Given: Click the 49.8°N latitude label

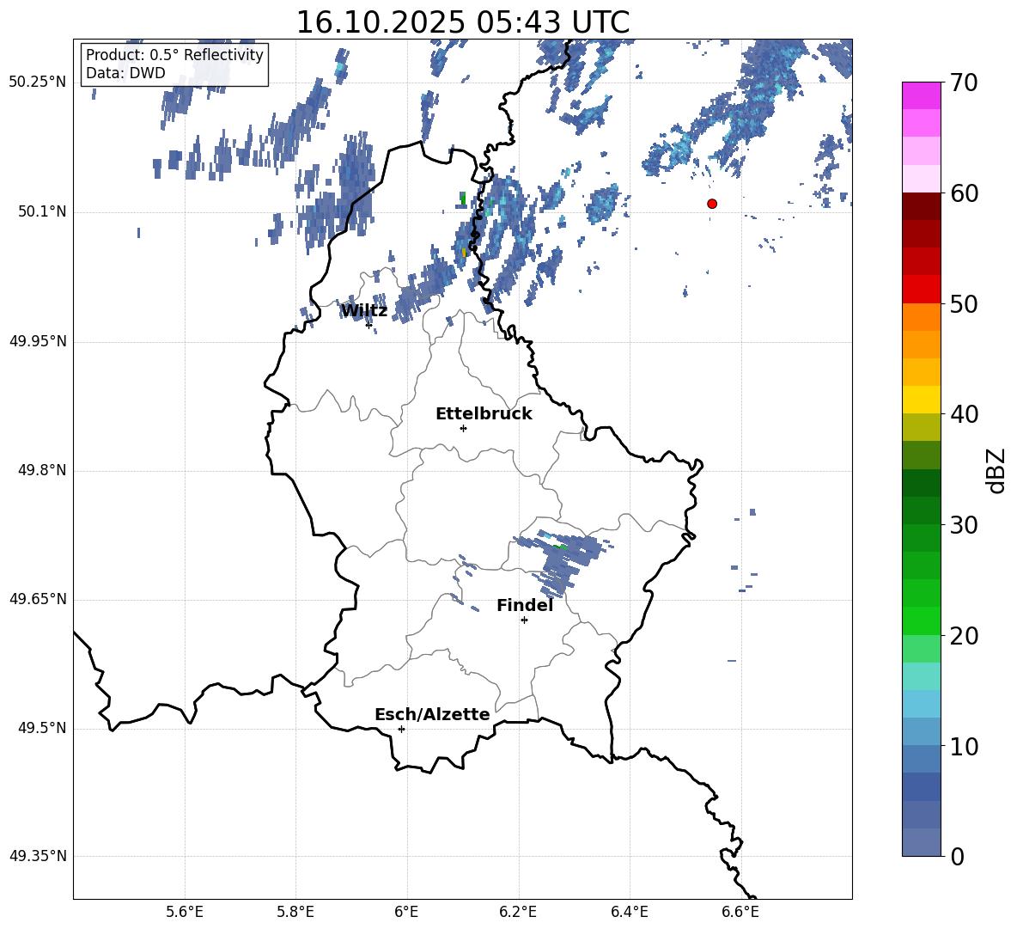Looking at the screenshot, I should (x=42, y=470).
